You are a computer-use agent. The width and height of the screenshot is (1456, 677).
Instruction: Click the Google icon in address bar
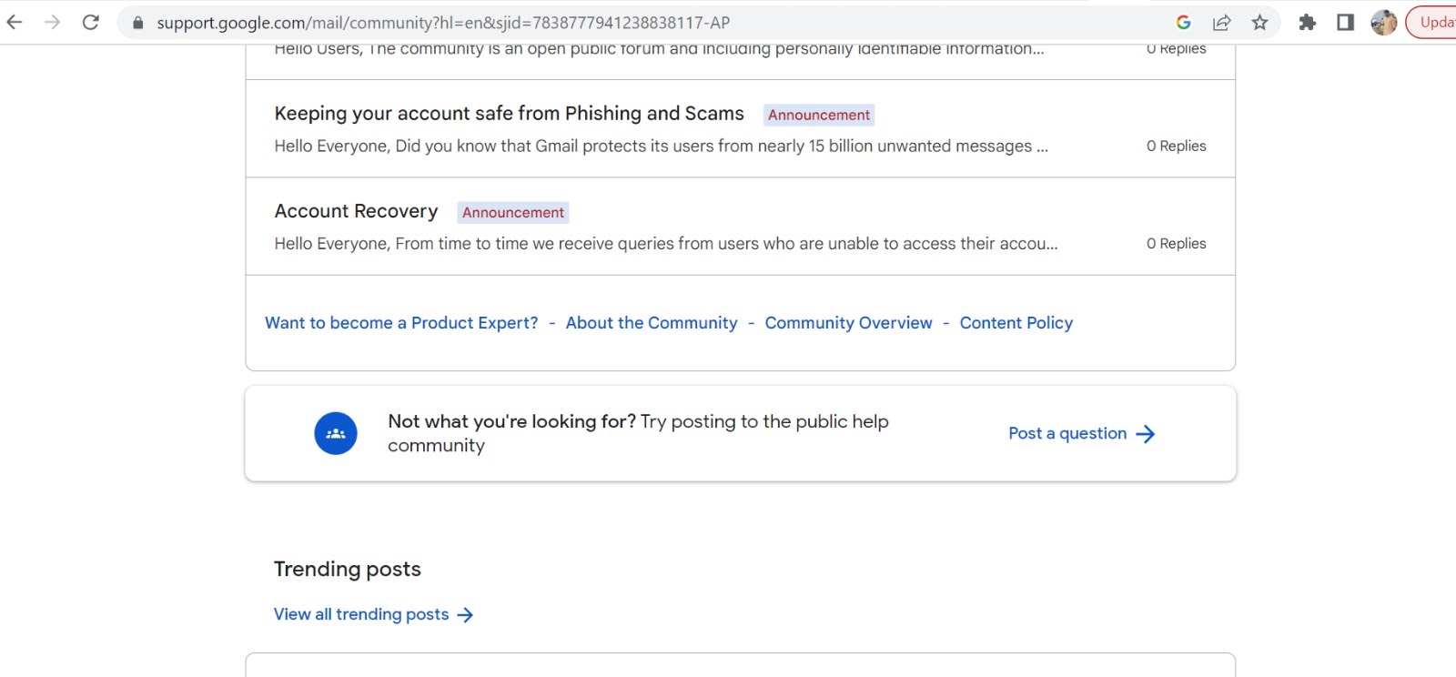tap(1183, 23)
